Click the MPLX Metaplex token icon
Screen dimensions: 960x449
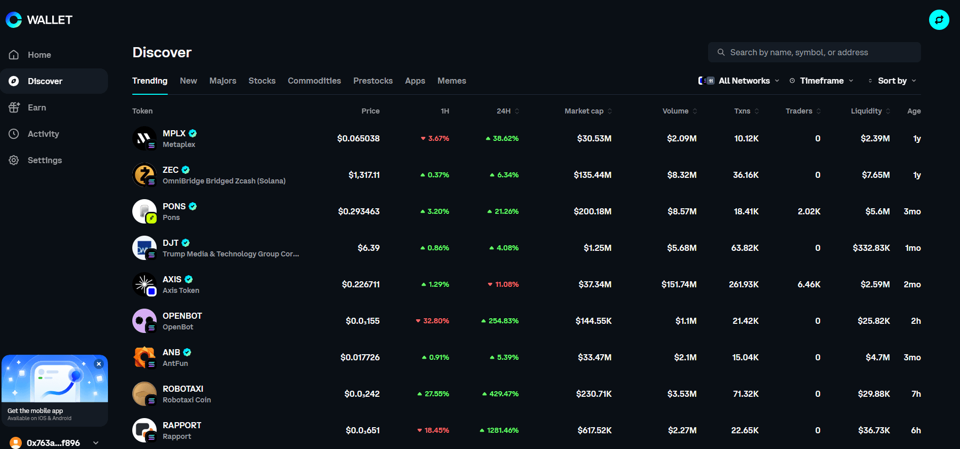(144, 138)
